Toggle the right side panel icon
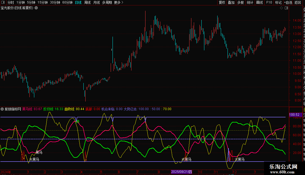 coord(286,8)
